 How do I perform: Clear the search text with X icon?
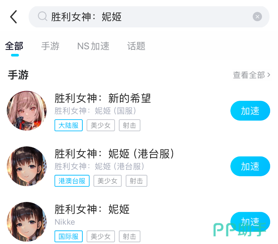[257, 17]
